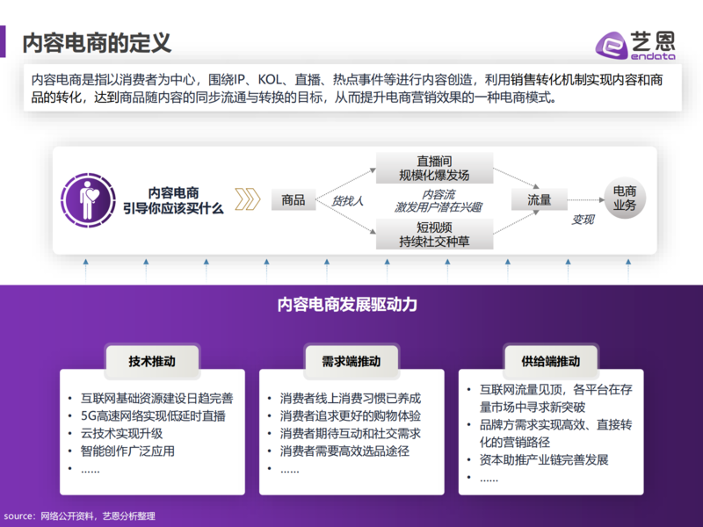Image resolution: width=703 pixels, height=527 pixels.
Task: Click the triple chevron arrows before 商品
Action: pos(248,200)
